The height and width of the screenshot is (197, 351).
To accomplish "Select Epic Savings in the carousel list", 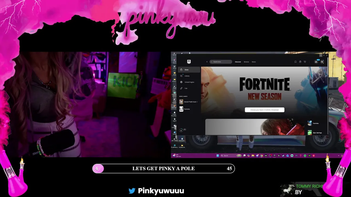I will click(315, 133).
